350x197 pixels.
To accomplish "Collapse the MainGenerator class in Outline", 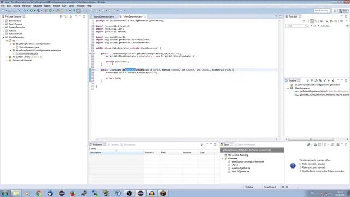I will (x=288, y=88).
